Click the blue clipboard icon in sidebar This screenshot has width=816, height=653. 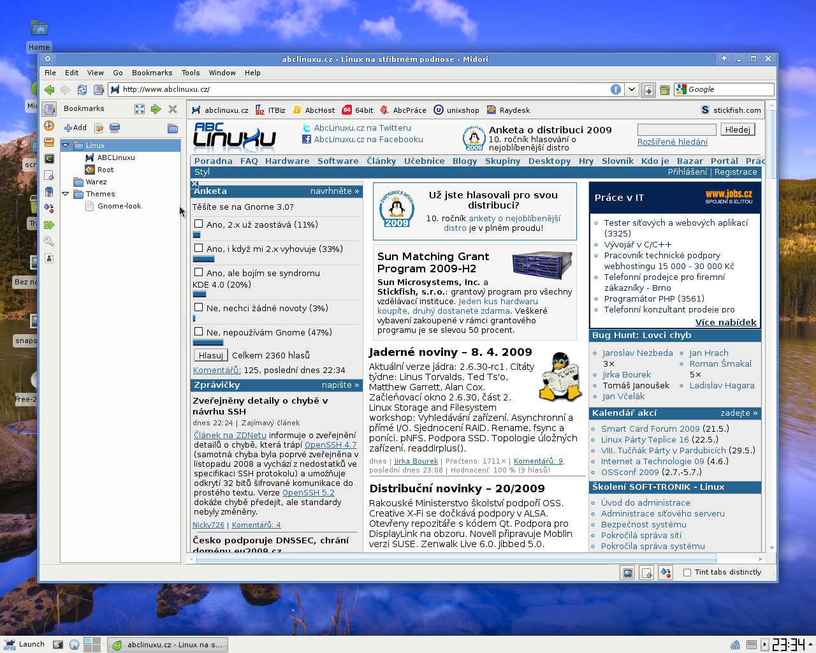click(49, 192)
